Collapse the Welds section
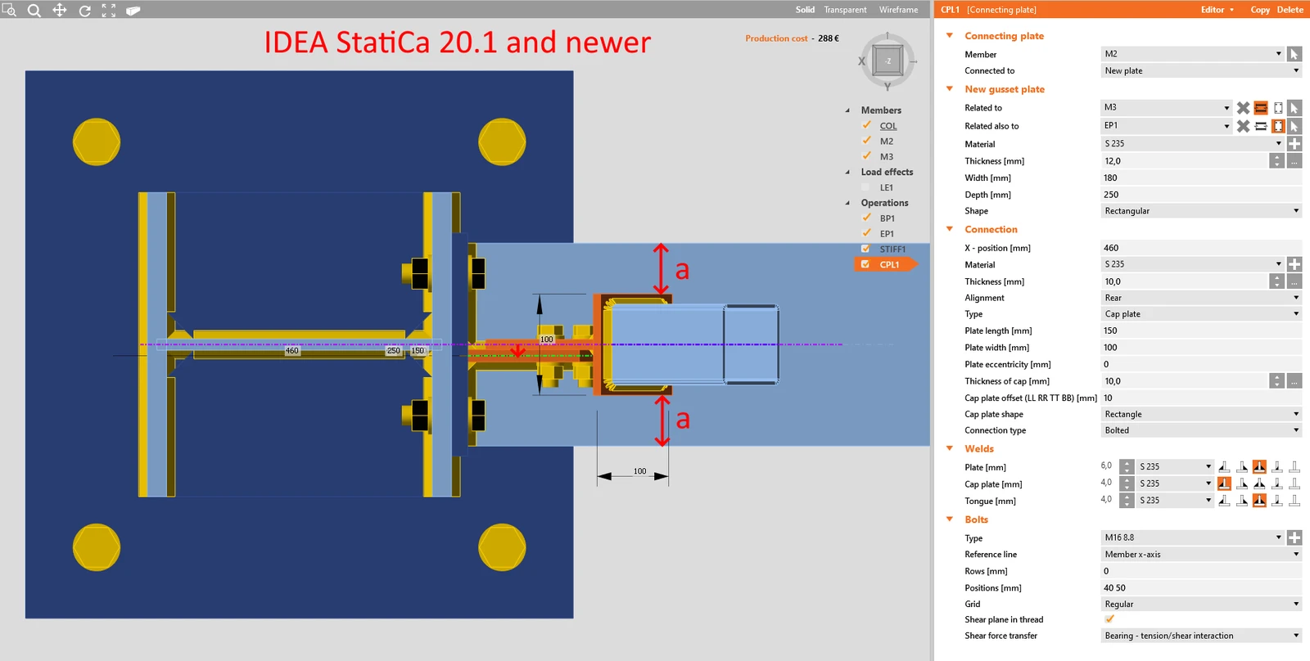 [950, 448]
